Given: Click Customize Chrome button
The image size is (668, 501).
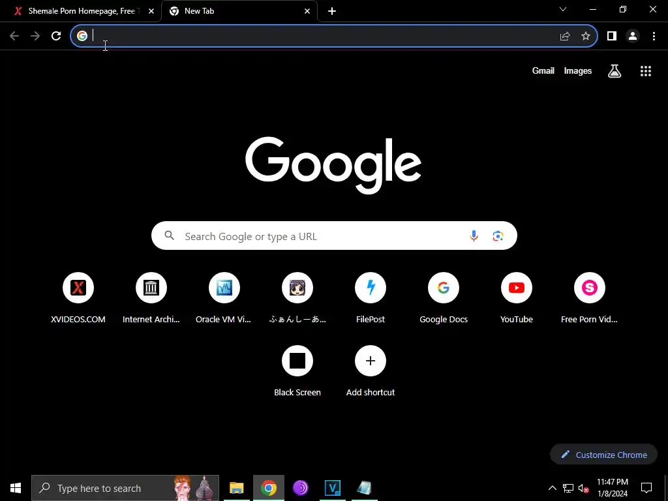Looking at the screenshot, I should coord(603,455).
